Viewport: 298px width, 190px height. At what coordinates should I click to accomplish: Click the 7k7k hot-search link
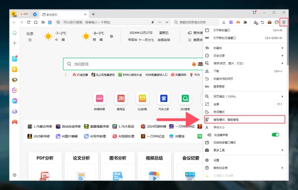coord(195,75)
